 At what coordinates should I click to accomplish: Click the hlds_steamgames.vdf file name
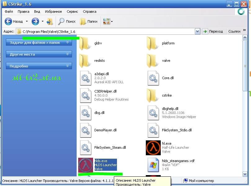pyautogui.click(x=178, y=161)
